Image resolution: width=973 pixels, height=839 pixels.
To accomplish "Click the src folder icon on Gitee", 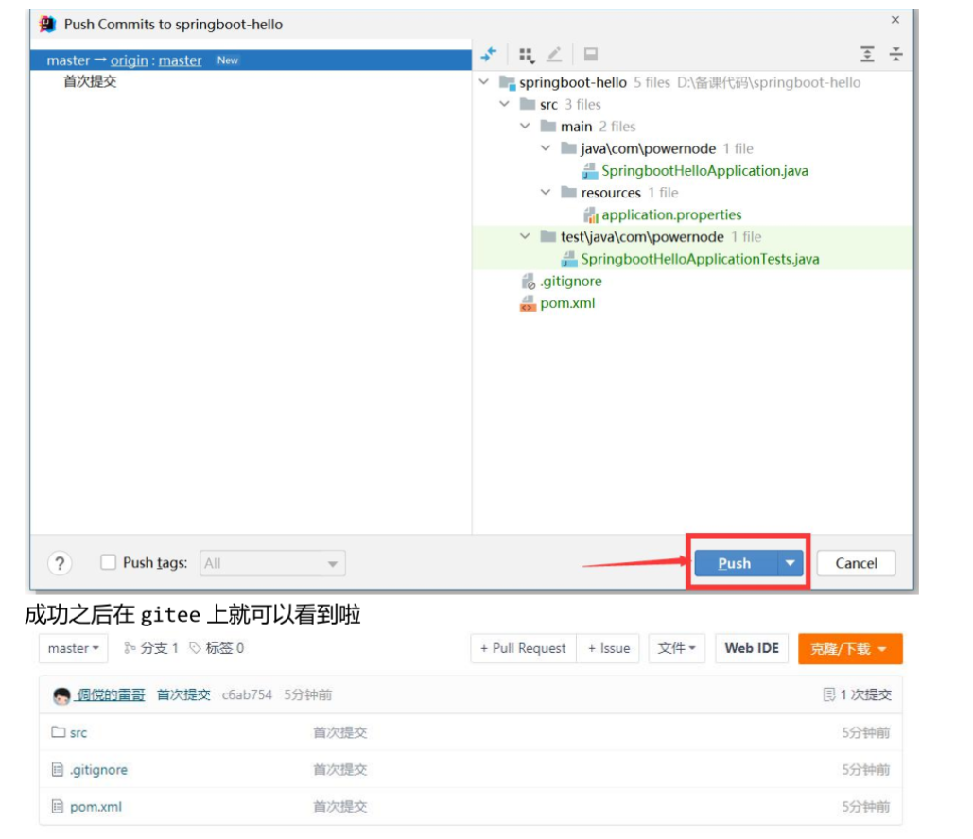I will (58, 732).
